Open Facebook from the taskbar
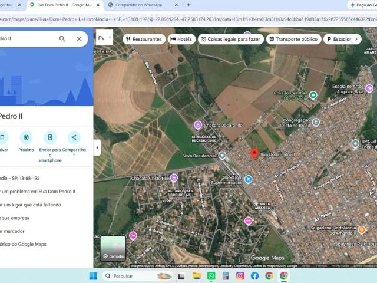The width and height of the screenshot is (377, 283). click(x=254, y=276)
